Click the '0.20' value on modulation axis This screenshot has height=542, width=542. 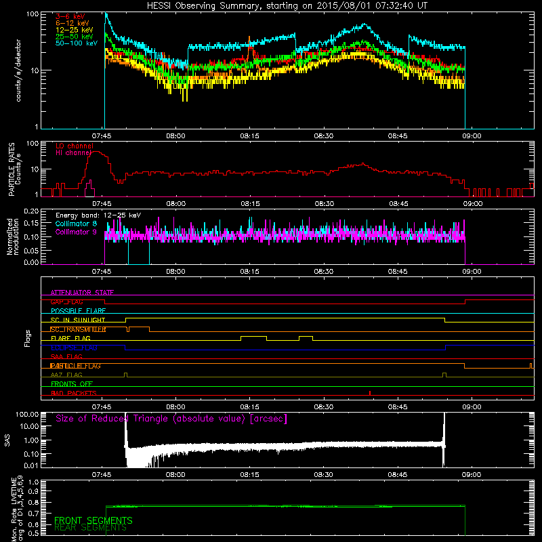[31, 211]
